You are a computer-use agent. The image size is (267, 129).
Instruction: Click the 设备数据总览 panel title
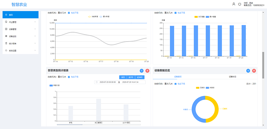(x=162, y=70)
